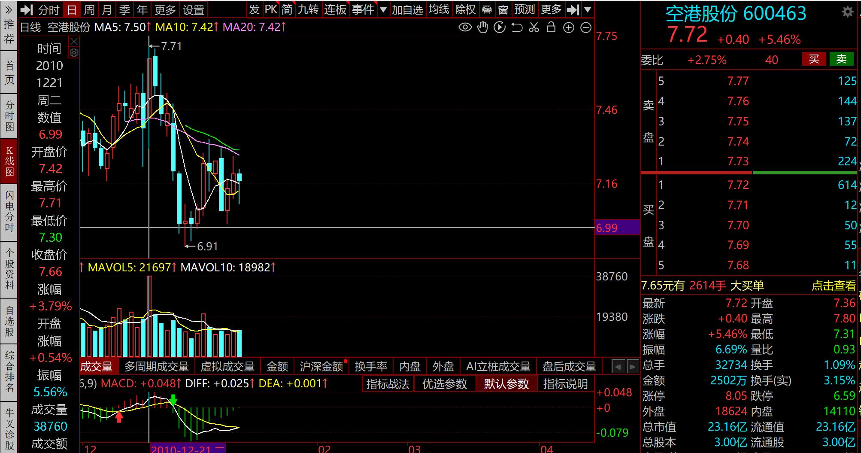
Task: Zoom out with the minus circle icon
Action: [x=586, y=28]
